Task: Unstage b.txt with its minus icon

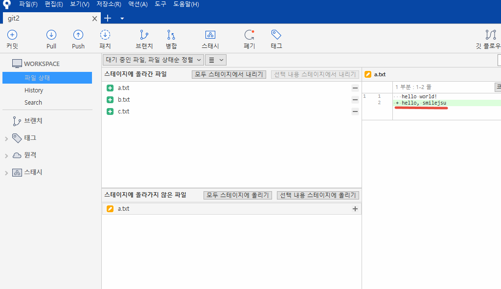Action: coord(355,100)
